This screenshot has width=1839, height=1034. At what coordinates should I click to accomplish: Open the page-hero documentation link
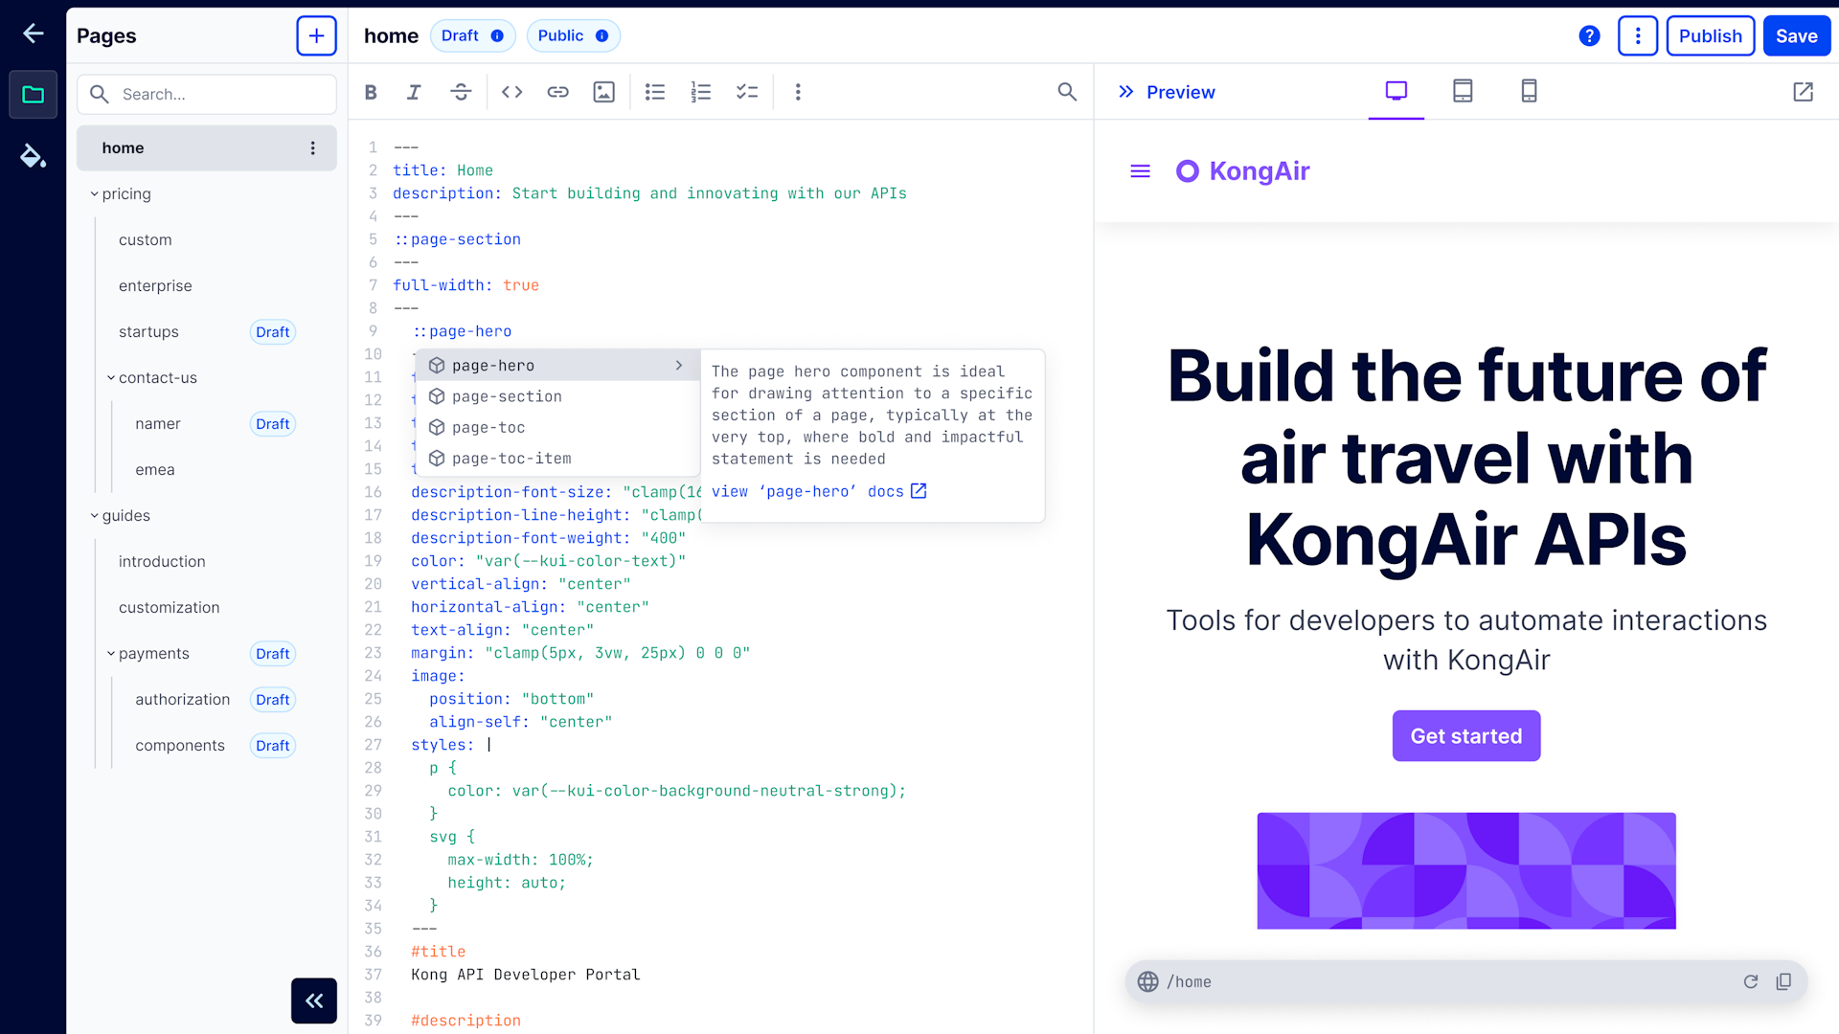click(x=819, y=491)
